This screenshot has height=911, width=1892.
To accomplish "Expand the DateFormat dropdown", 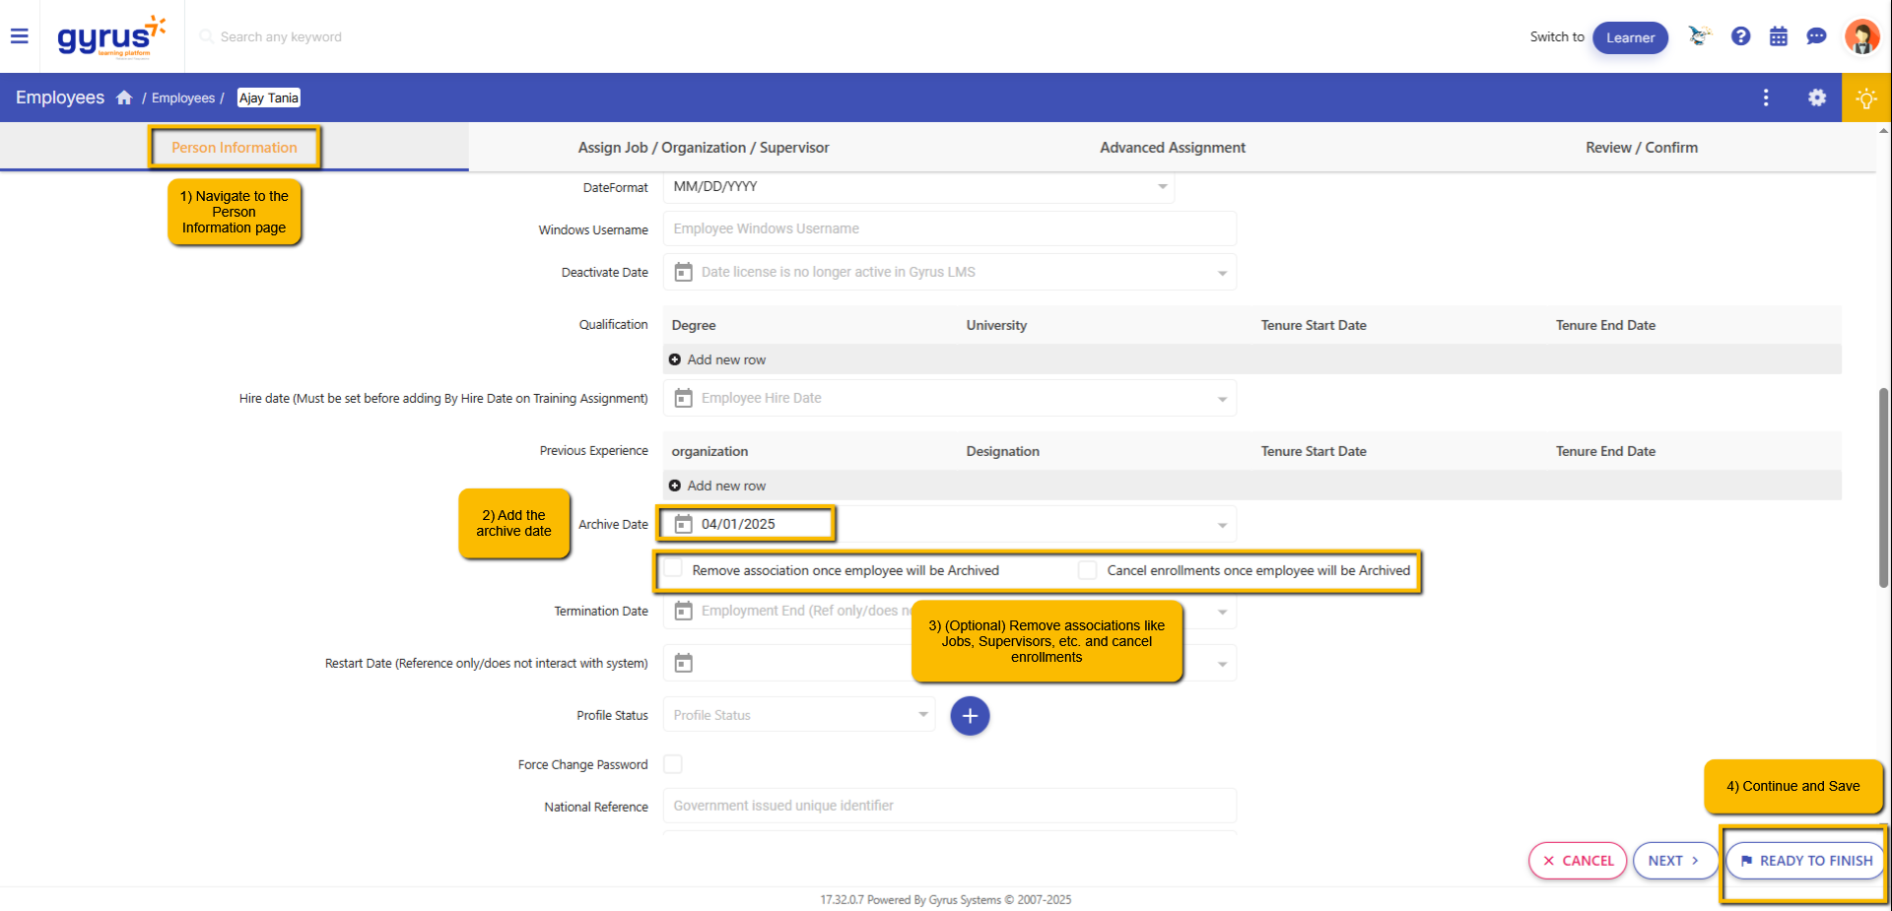I will (1162, 186).
